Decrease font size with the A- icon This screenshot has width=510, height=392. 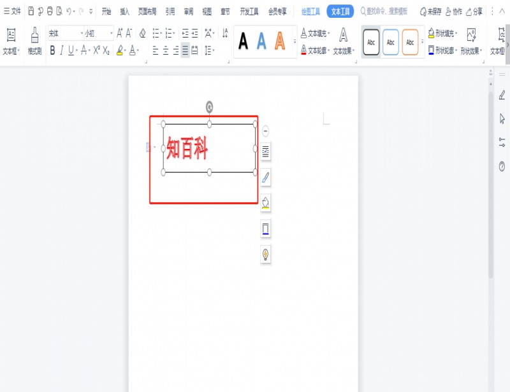click(x=129, y=33)
